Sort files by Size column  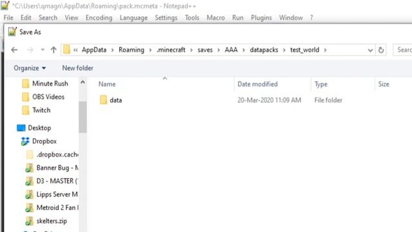(x=384, y=84)
